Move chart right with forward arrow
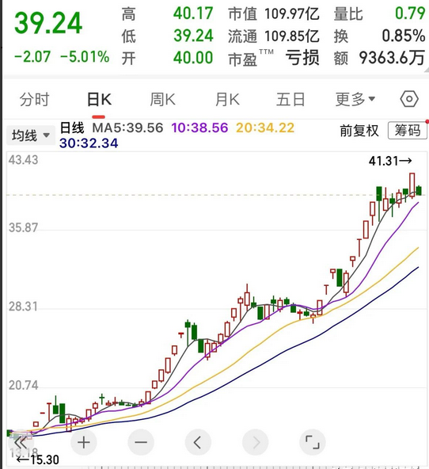 pos(255,442)
